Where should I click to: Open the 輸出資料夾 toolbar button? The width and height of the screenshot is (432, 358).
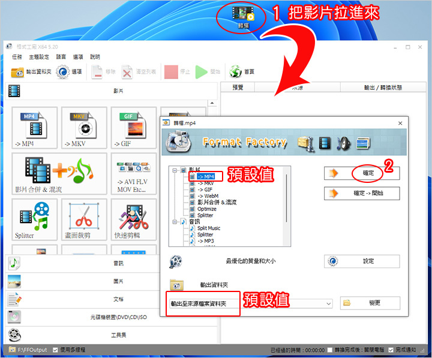(31, 72)
